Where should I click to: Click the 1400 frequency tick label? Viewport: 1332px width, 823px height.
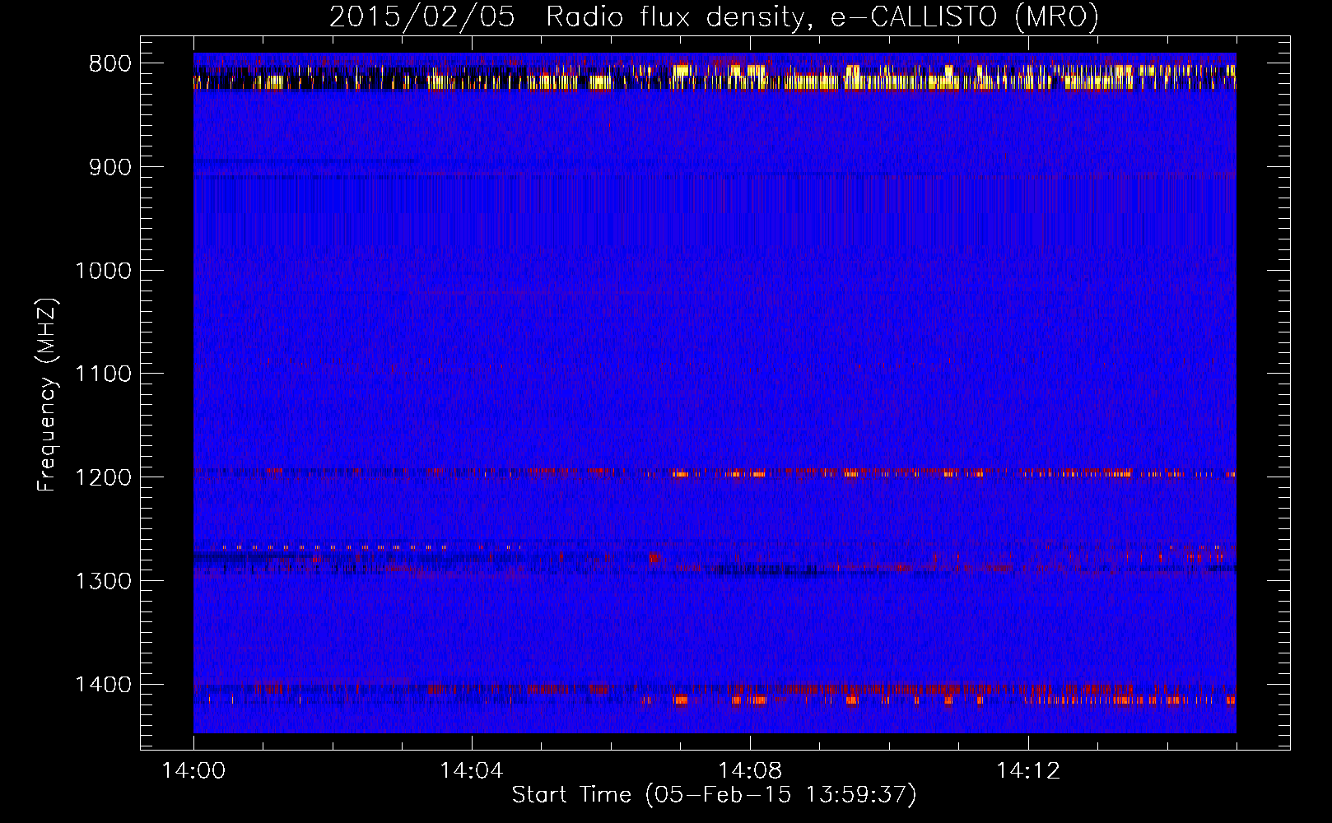[103, 685]
